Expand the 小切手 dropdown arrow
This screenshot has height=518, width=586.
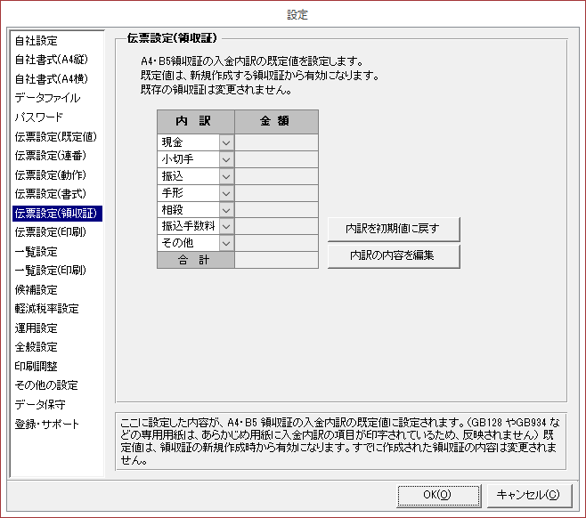click(226, 159)
